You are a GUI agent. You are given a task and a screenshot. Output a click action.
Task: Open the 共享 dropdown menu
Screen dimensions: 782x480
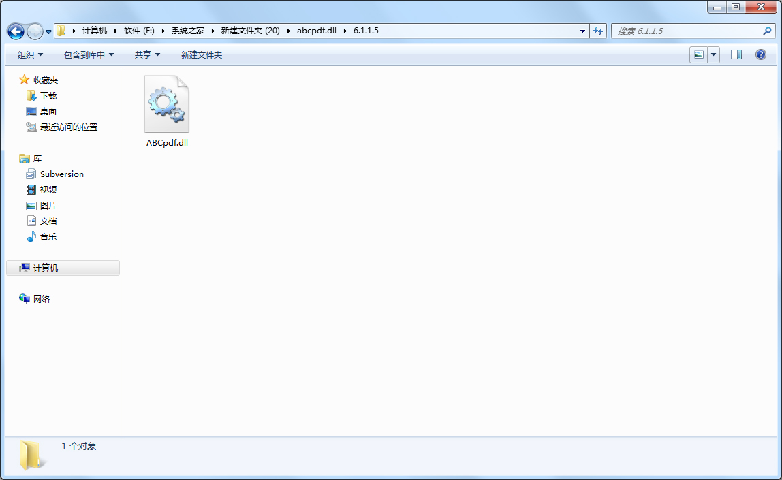pos(147,54)
